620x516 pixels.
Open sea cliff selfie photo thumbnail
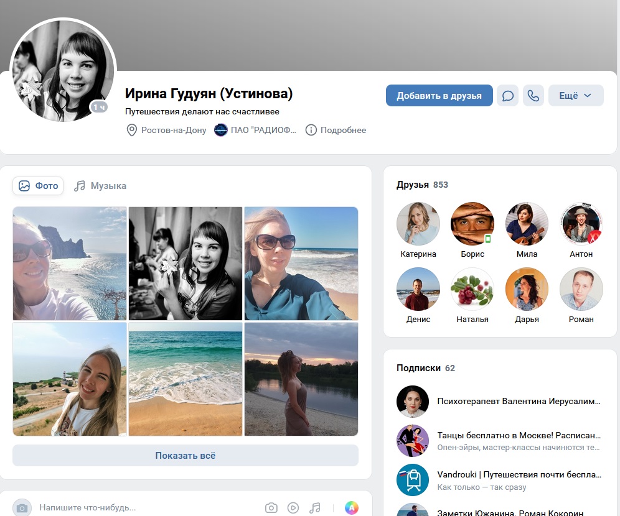point(70,264)
